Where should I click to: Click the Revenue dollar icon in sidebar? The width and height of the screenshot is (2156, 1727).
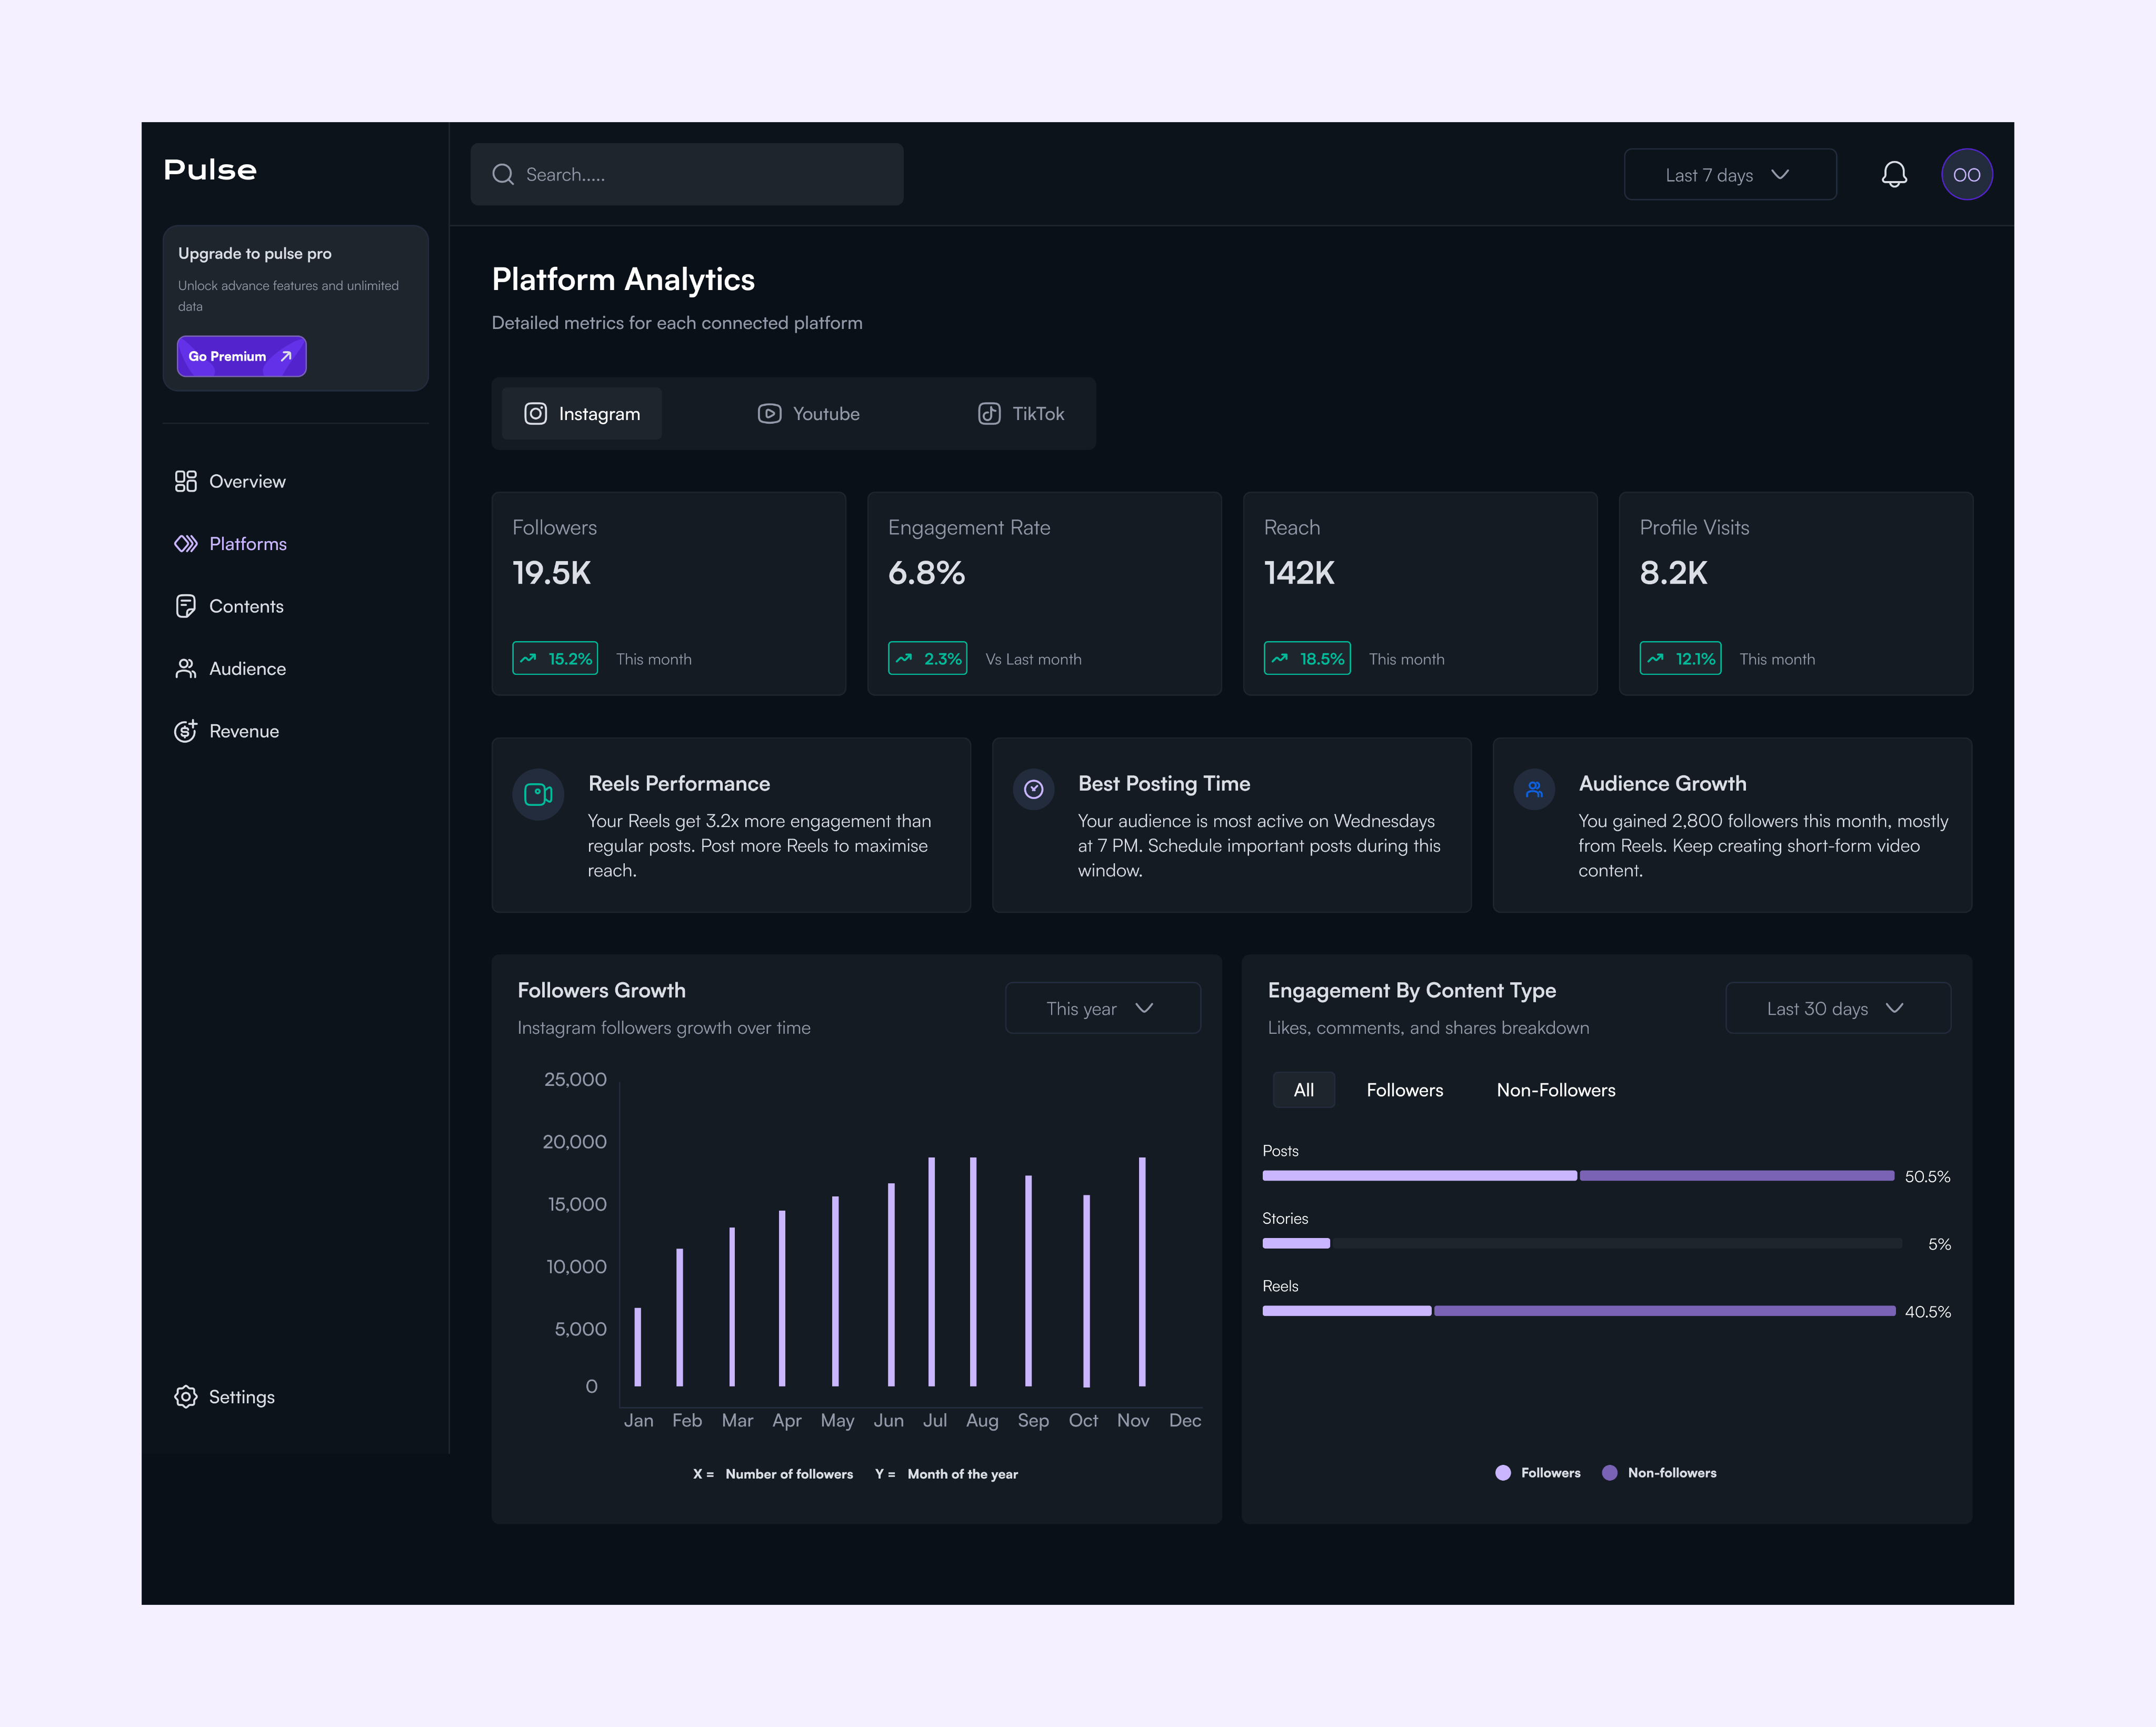(186, 731)
